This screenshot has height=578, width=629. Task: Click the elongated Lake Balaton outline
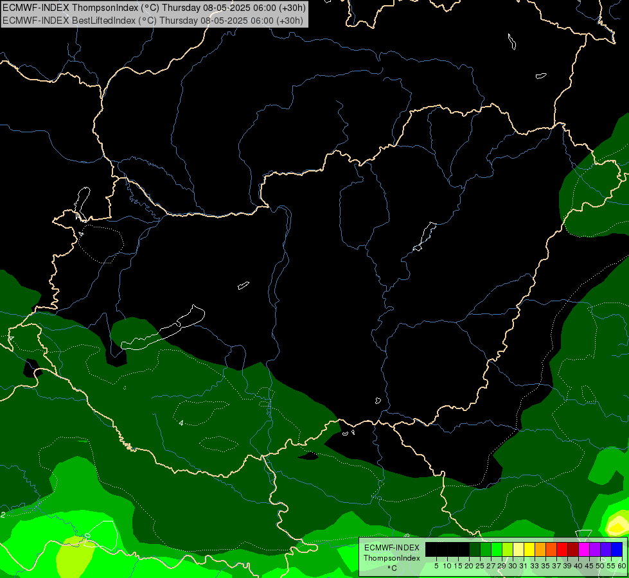coord(163,329)
